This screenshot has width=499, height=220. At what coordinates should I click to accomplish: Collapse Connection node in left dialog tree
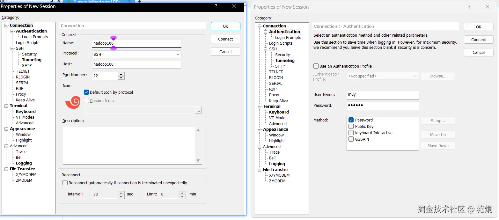(x=6, y=26)
